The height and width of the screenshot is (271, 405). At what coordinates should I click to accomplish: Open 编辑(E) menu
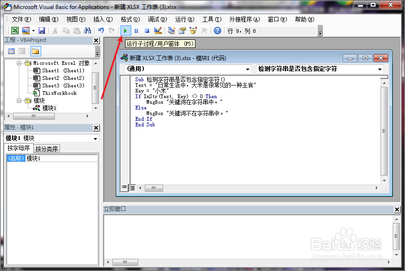coord(49,19)
